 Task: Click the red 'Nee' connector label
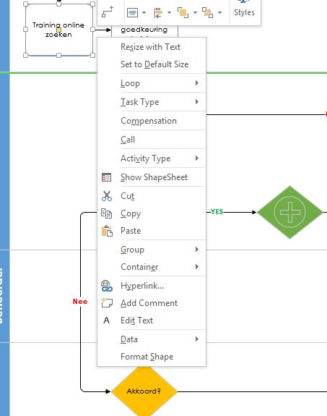[80, 302]
